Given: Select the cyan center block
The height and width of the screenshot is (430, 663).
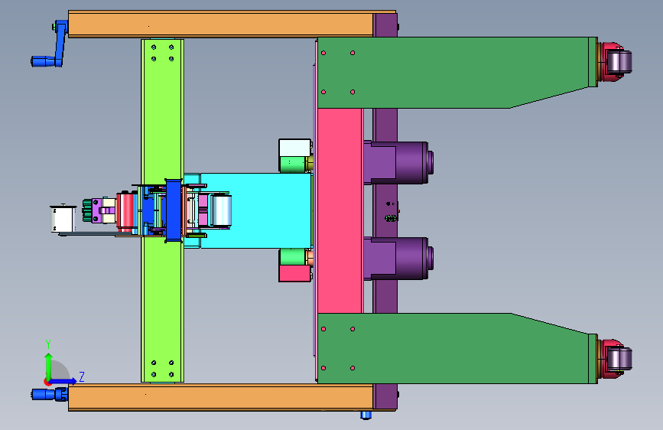Looking at the screenshot, I should 256,210.
